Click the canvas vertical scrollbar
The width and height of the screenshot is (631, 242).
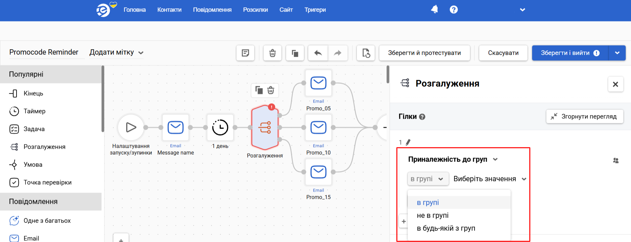(x=388, y=75)
